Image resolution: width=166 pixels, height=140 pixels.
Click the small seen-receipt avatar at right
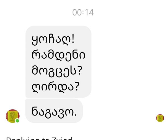click(x=160, y=118)
